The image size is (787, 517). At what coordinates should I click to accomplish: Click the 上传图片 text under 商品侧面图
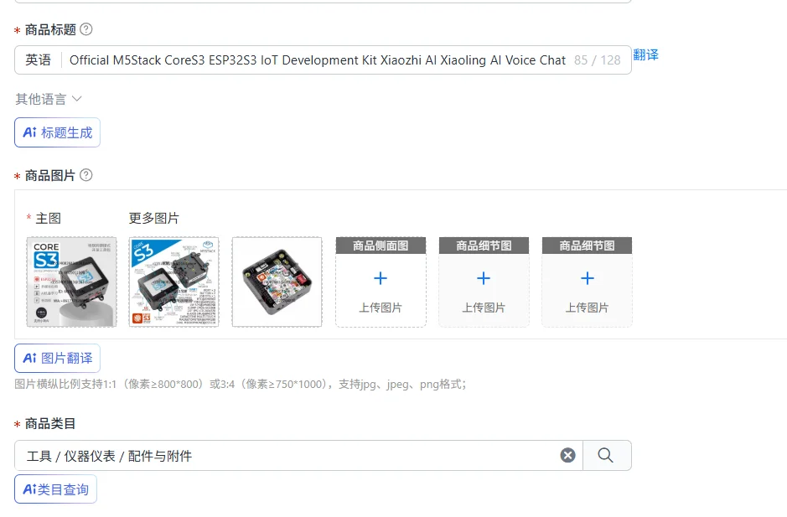tap(381, 308)
